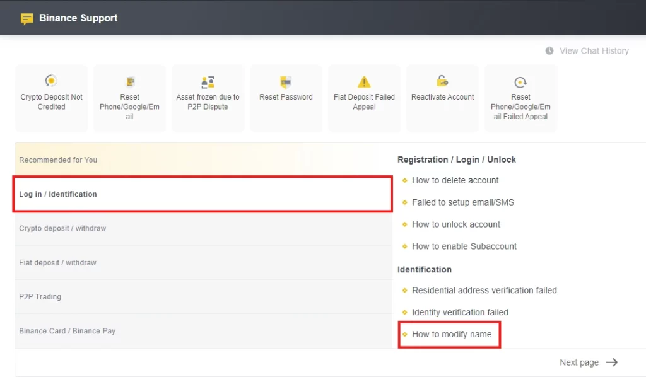The width and height of the screenshot is (646, 377).
Task: Select the Asset frozen due to P2P Dispute icon
Action: click(208, 82)
